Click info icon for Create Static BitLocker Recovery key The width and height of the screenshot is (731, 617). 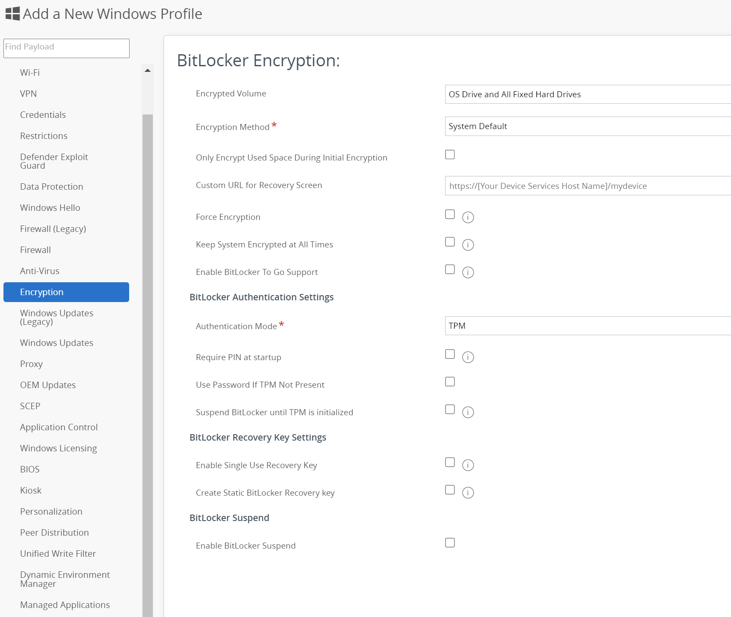coord(468,493)
